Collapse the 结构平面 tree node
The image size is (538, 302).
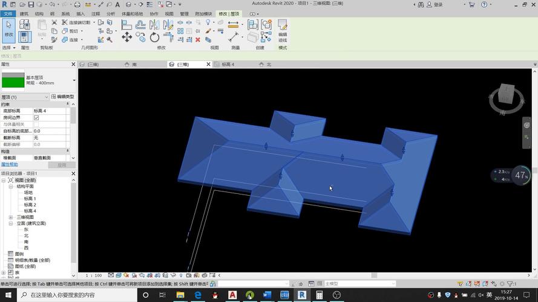click(11, 187)
